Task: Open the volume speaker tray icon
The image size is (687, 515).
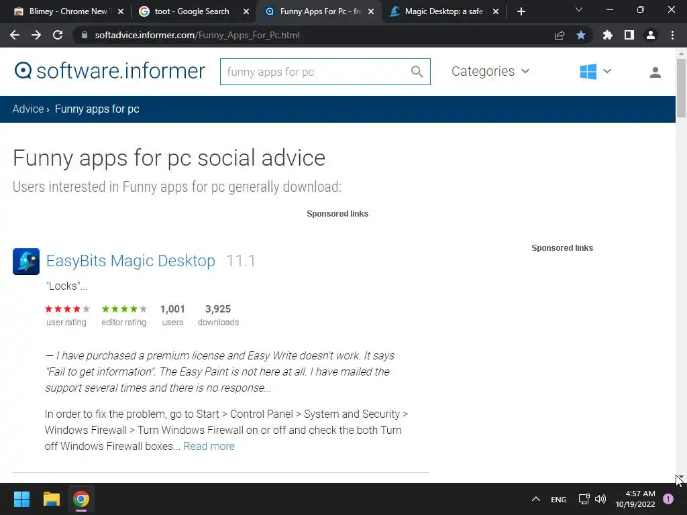Action: coord(600,499)
